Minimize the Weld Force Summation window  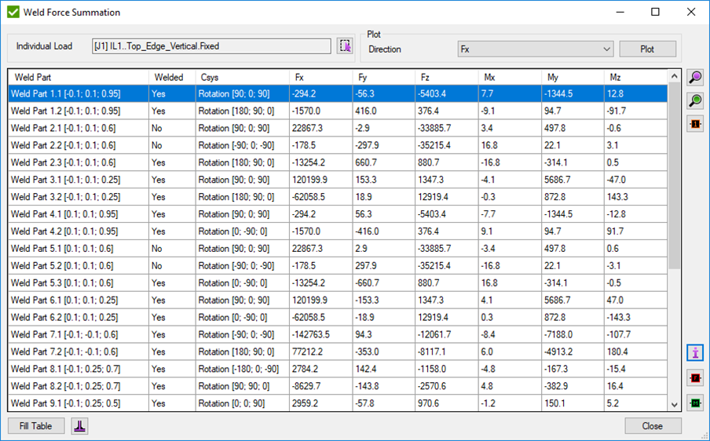pos(620,13)
